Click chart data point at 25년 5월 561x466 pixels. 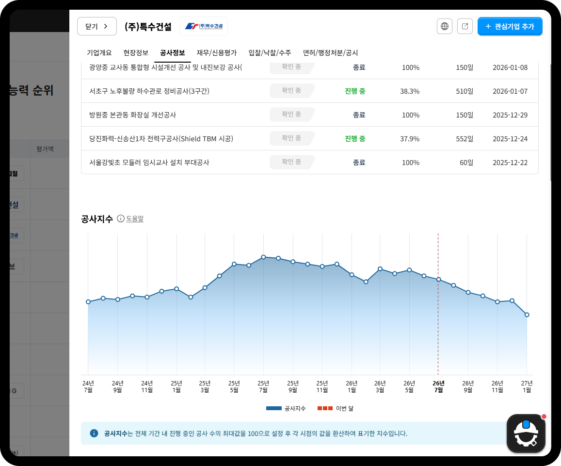[234, 264]
